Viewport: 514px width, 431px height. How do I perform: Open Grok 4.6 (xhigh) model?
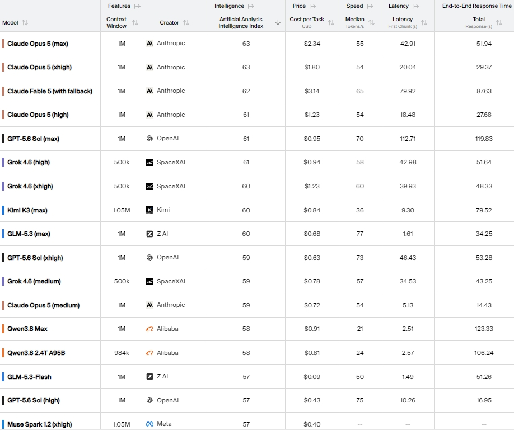[x=30, y=186]
